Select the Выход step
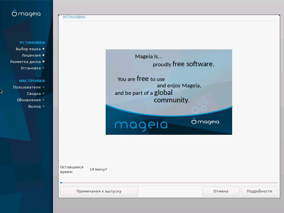The image size is (284, 213). point(35,106)
